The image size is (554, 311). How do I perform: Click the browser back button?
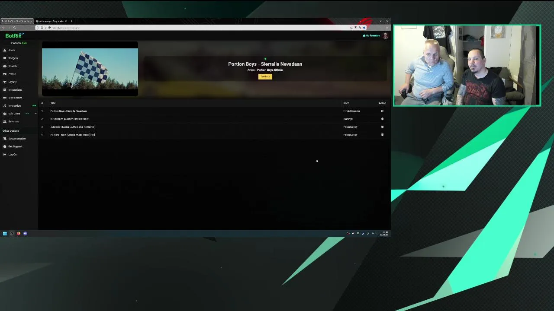tap(3, 28)
